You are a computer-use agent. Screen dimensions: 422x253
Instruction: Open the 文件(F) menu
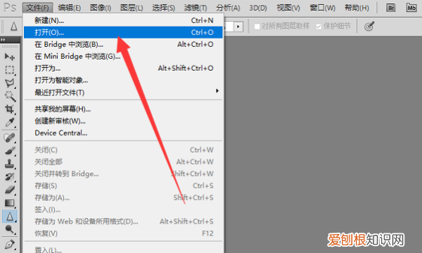37,8
